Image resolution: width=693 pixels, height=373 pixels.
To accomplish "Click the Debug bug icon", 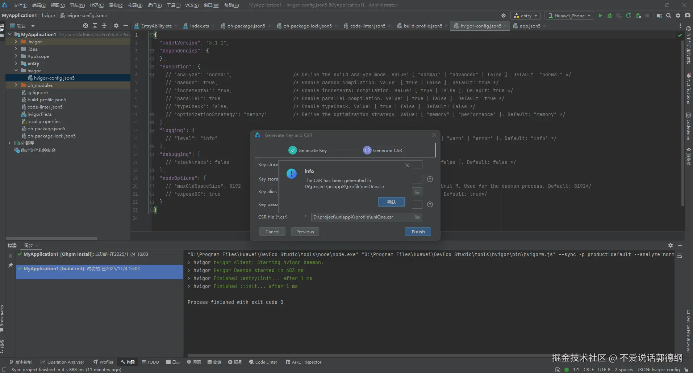I will (x=610, y=16).
